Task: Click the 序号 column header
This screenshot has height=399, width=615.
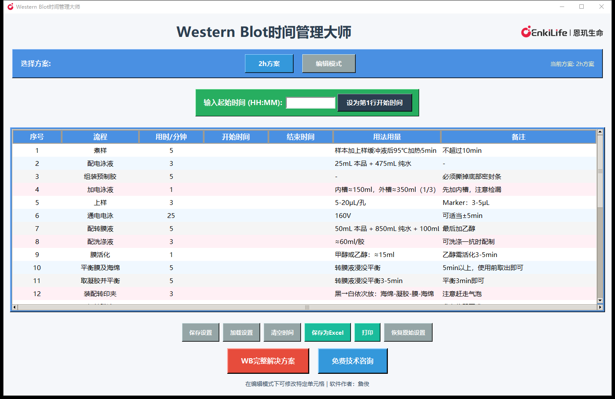Action: (x=37, y=137)
